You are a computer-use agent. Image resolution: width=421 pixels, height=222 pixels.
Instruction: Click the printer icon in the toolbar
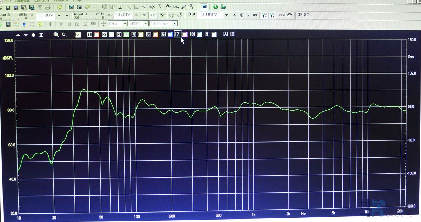pos(48,7)
